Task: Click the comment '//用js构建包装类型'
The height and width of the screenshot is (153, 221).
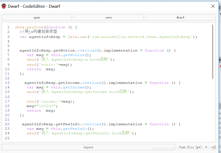Action: coord(38,32)
